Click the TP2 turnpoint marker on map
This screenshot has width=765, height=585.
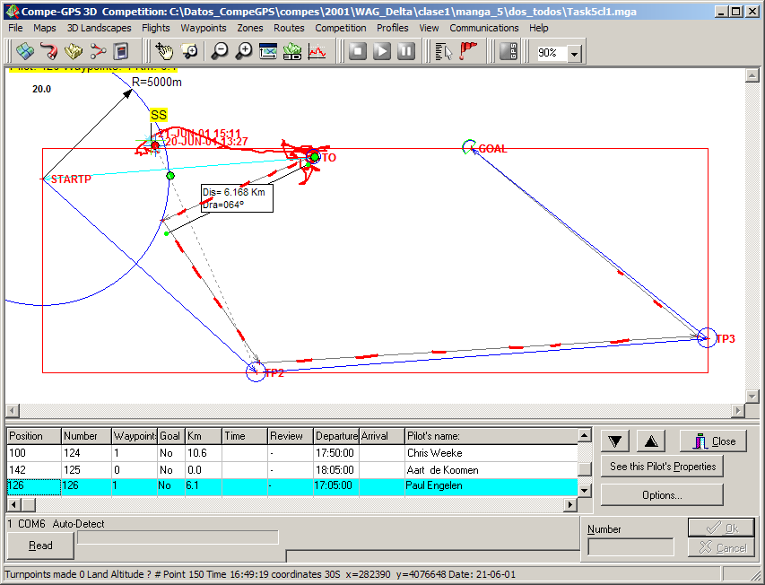pos(256,371)
